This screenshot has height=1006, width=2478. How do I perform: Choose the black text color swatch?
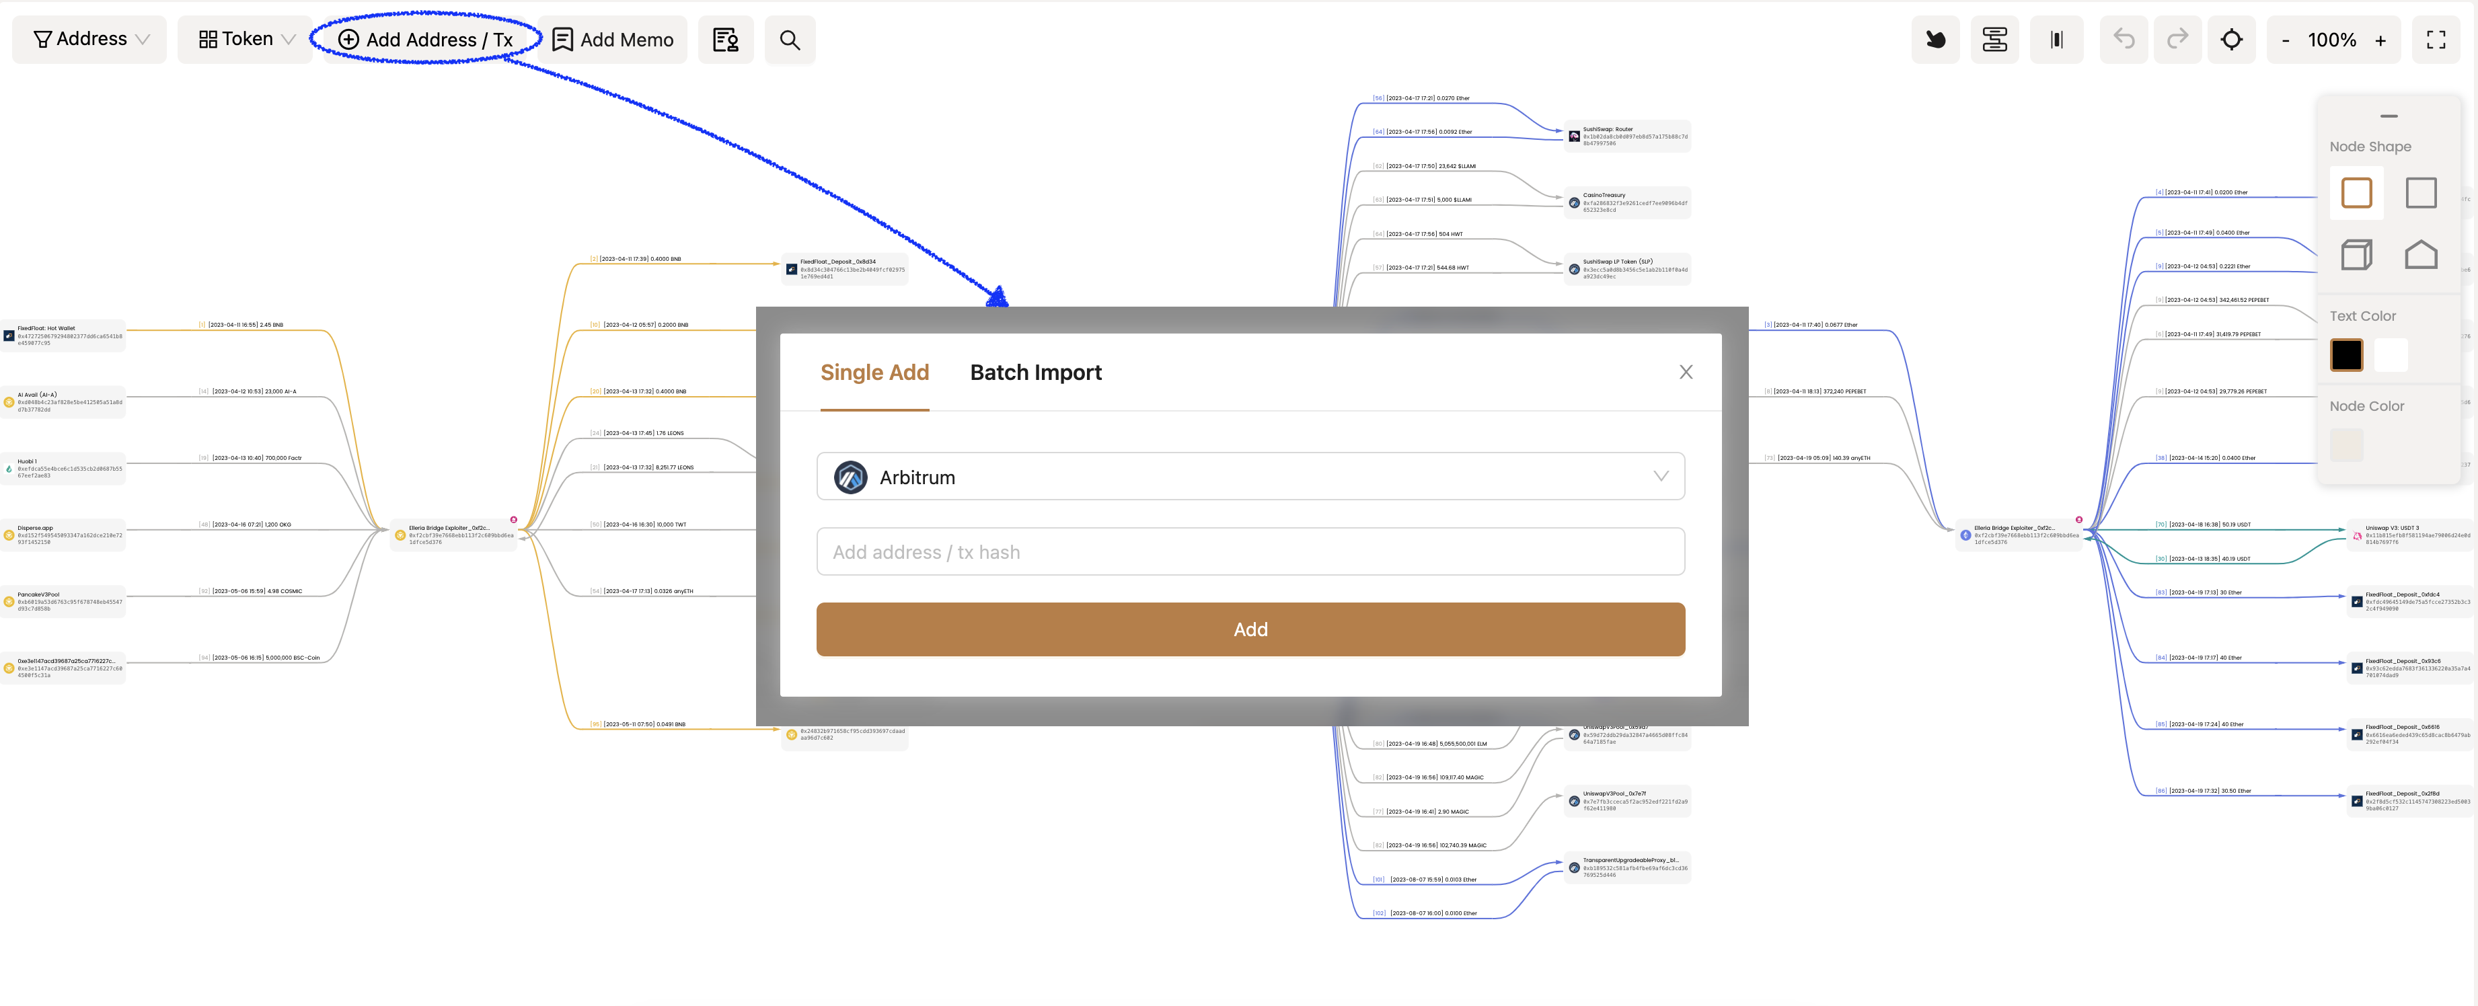point(2346,355)
